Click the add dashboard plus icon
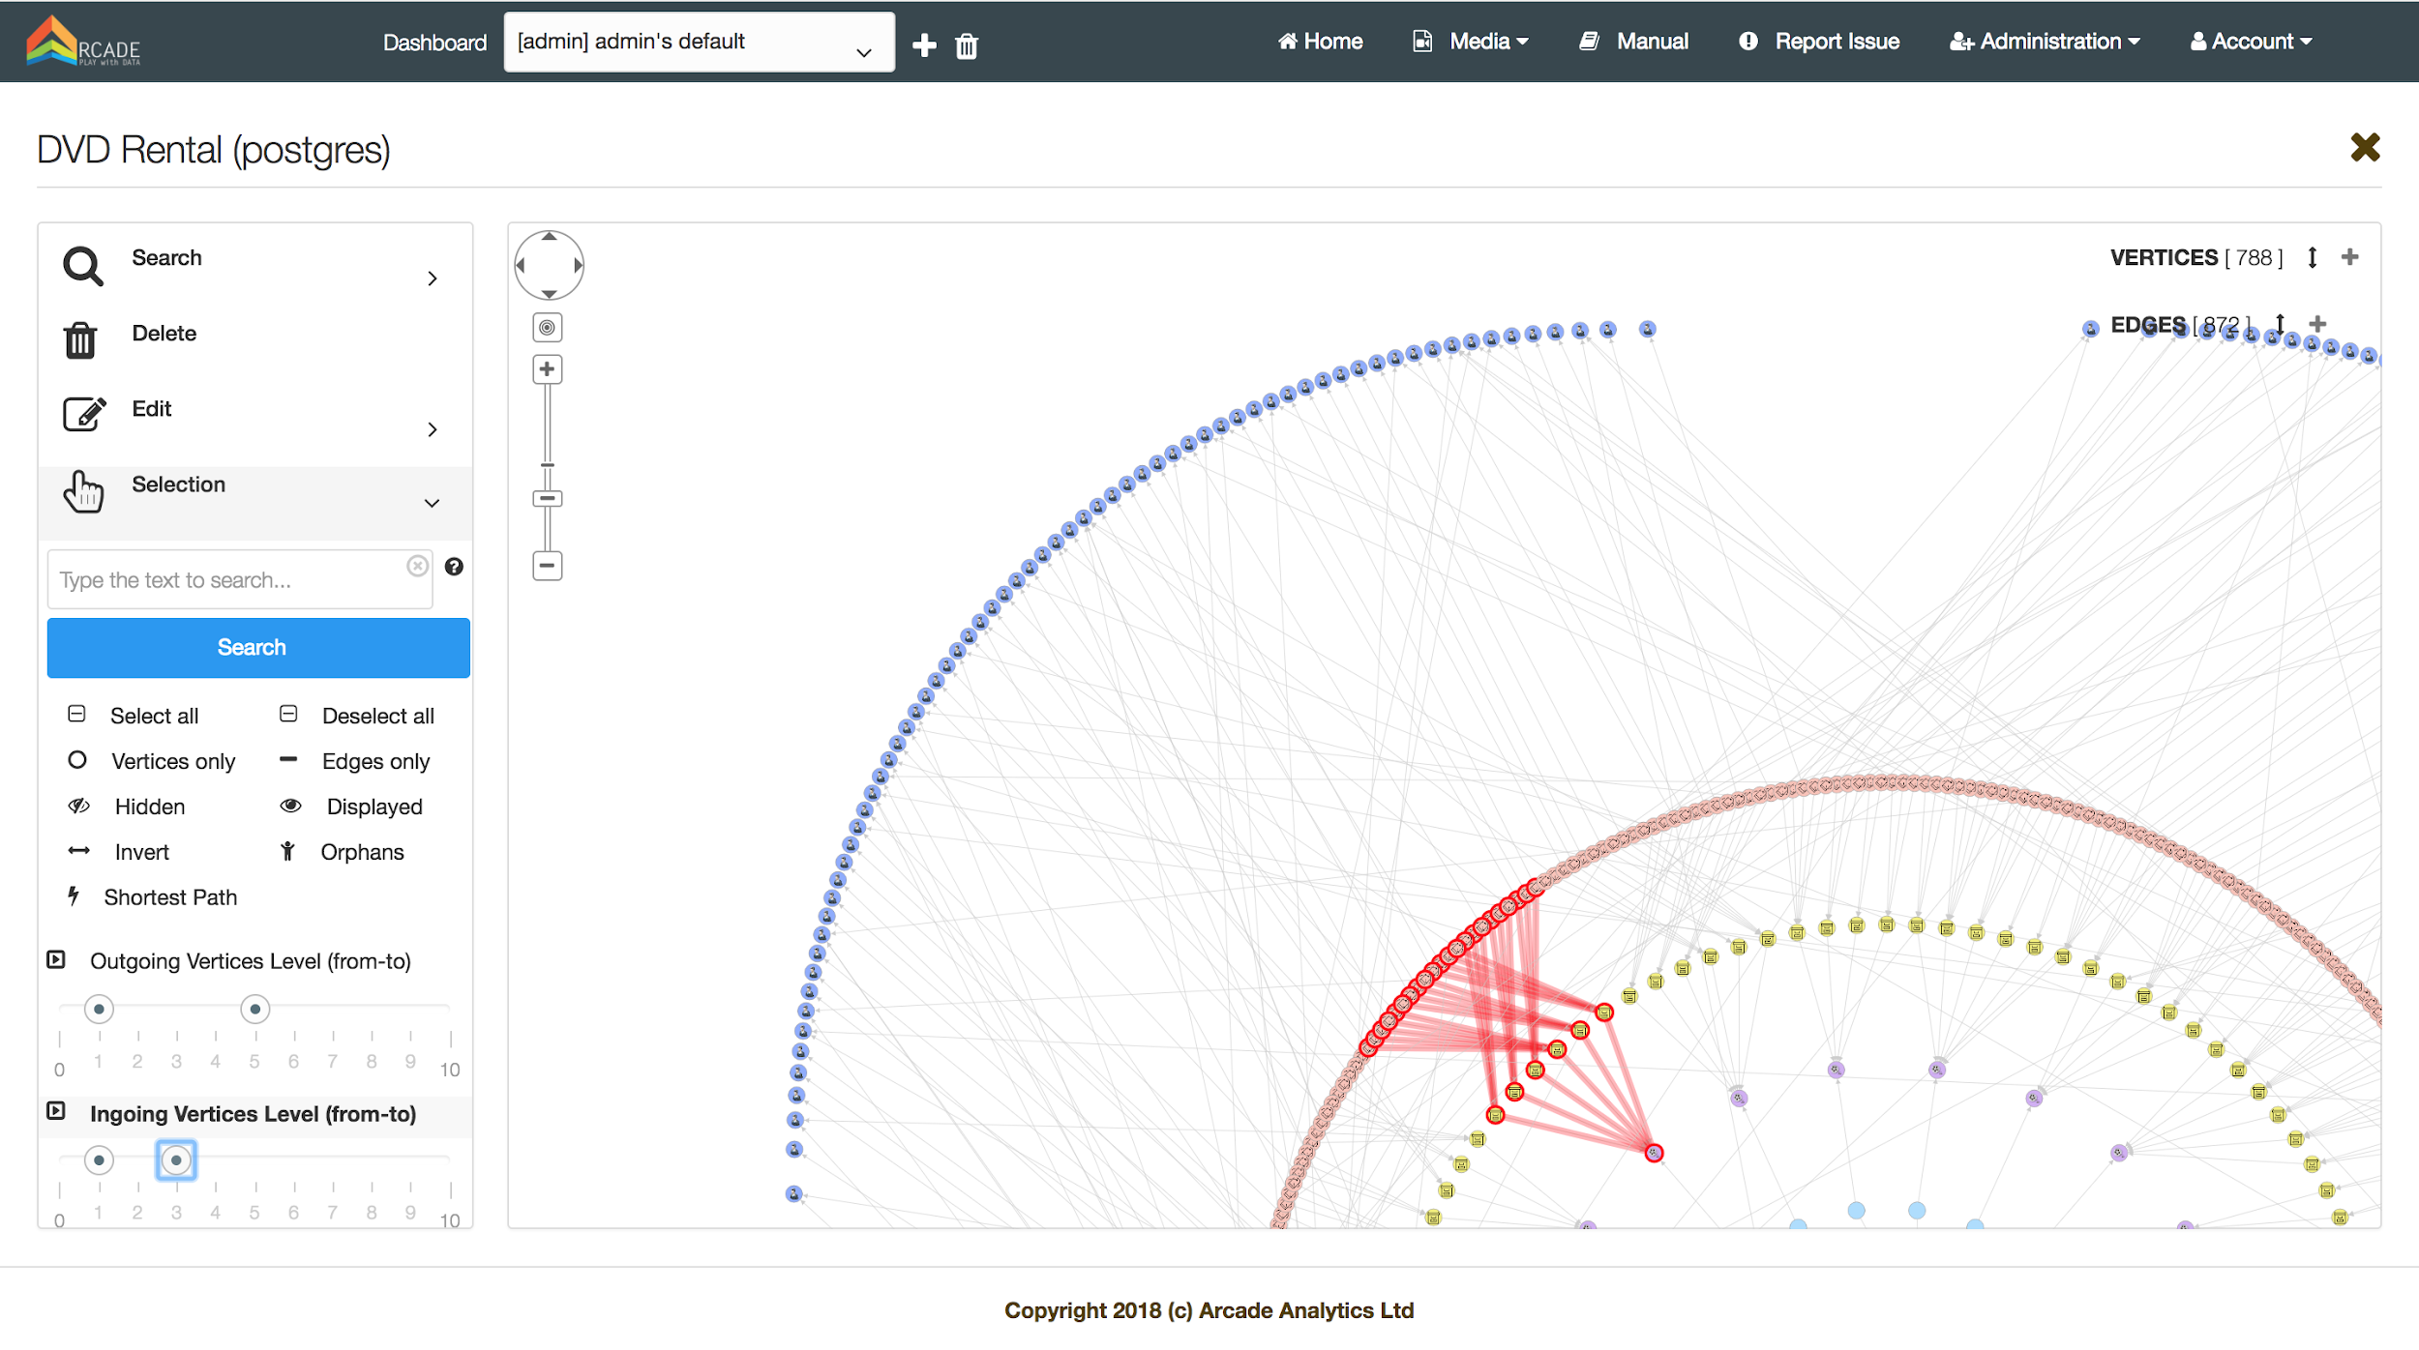This screenshot has height=1350, width=2419. point(924,45)
